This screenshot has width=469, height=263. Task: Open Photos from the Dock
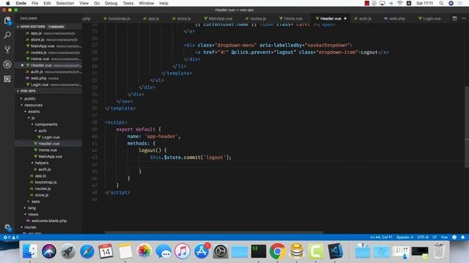tap(144, 251)
